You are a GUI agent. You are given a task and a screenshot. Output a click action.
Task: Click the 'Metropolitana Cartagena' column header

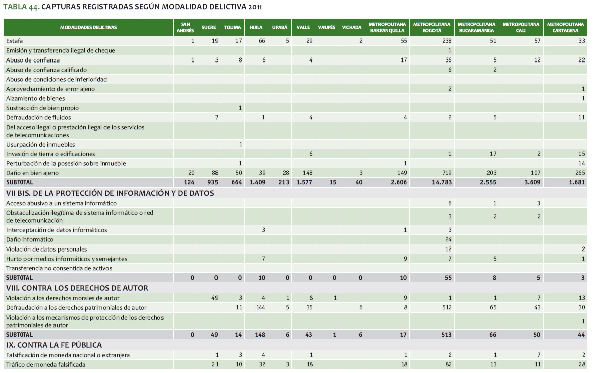pos(566,27)
